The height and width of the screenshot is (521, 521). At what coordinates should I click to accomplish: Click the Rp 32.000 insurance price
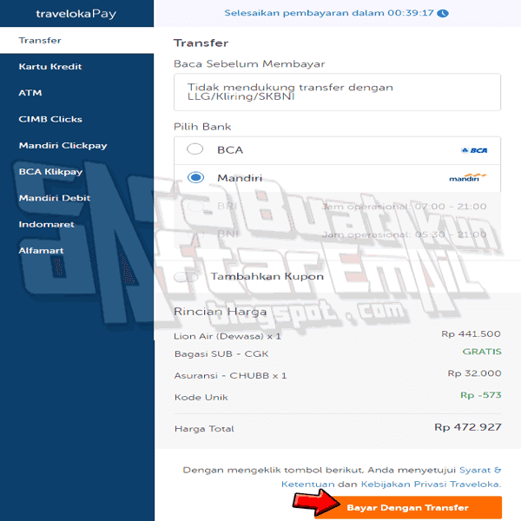(x=474, y=373)
